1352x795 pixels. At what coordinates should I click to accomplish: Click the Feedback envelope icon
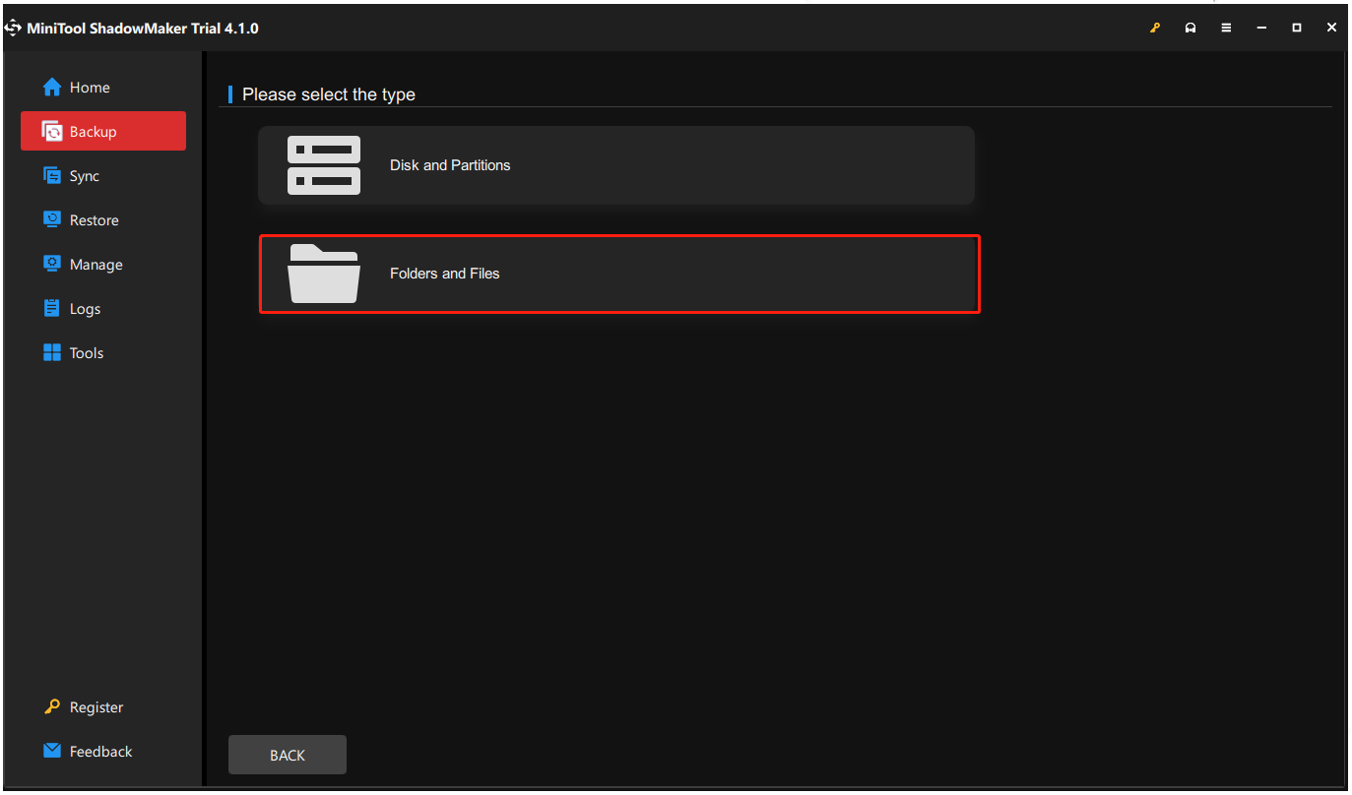[50, 751]
